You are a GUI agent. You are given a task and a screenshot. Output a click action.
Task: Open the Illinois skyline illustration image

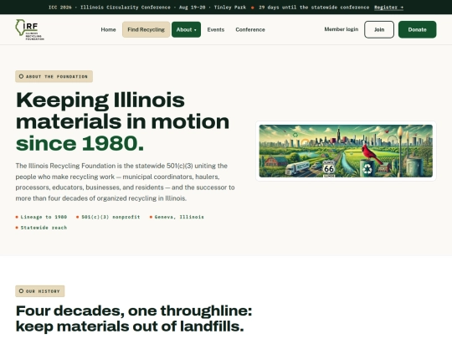click(x=346, y=151)
